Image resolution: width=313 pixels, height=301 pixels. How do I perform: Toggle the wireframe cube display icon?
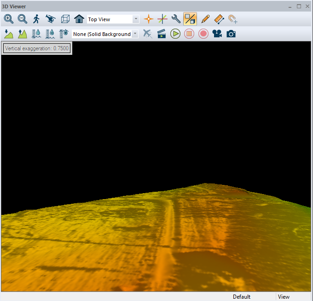[65, 19]
